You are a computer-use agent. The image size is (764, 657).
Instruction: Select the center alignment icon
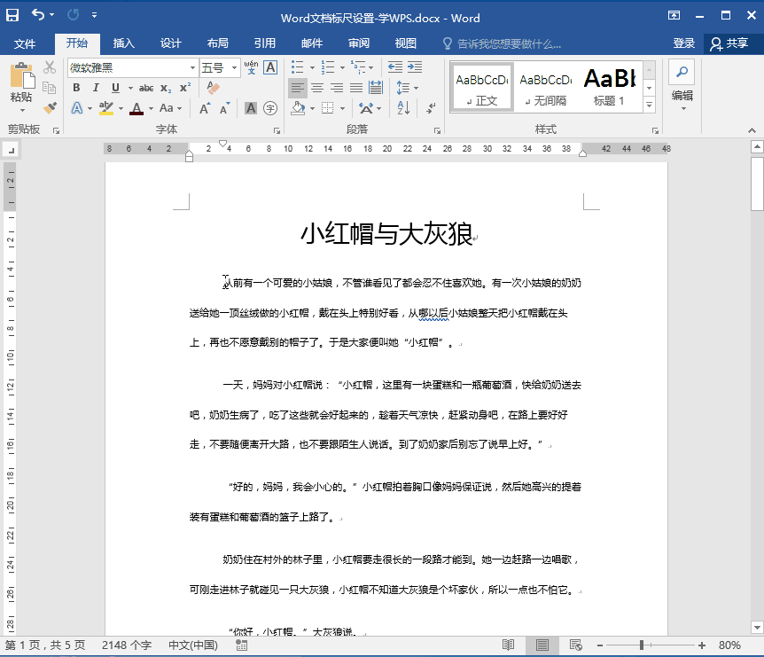coord(316,86)
